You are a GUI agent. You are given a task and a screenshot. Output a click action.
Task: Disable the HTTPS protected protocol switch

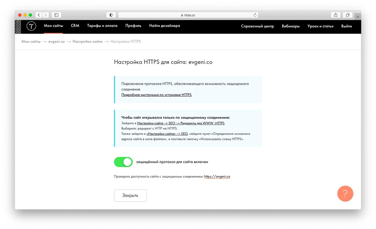coord(123,162)
